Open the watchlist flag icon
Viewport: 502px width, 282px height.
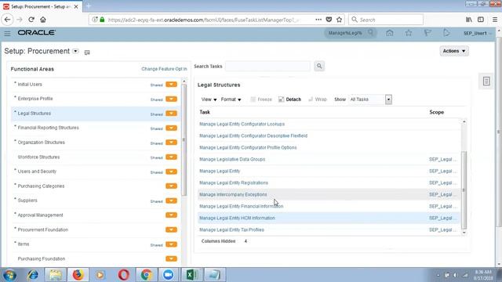[x=427, y=33]
